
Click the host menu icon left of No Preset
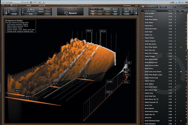point(3,2)
